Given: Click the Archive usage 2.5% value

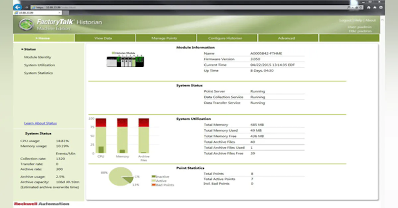Looking at the screenshot, I should (60, 177).
